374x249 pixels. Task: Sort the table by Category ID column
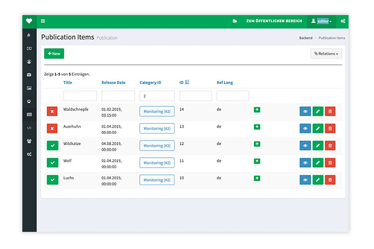coord(150,82)
